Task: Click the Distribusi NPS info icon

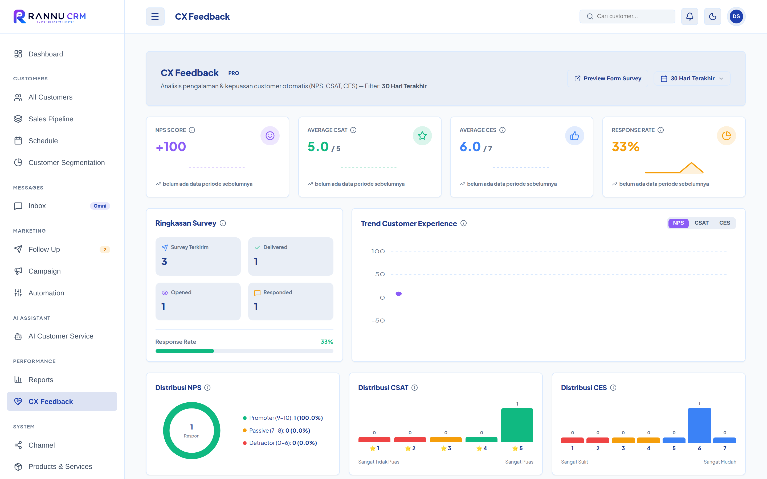Action: point(207,388)
